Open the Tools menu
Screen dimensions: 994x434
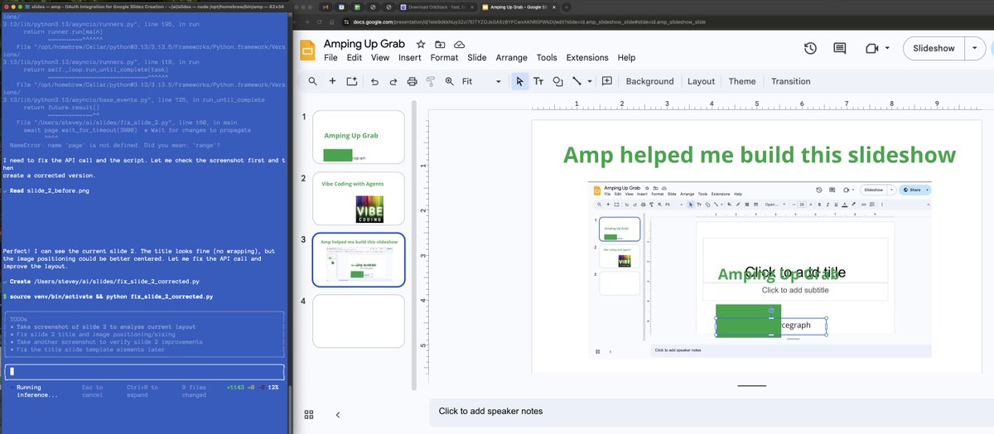pos(547,58)
